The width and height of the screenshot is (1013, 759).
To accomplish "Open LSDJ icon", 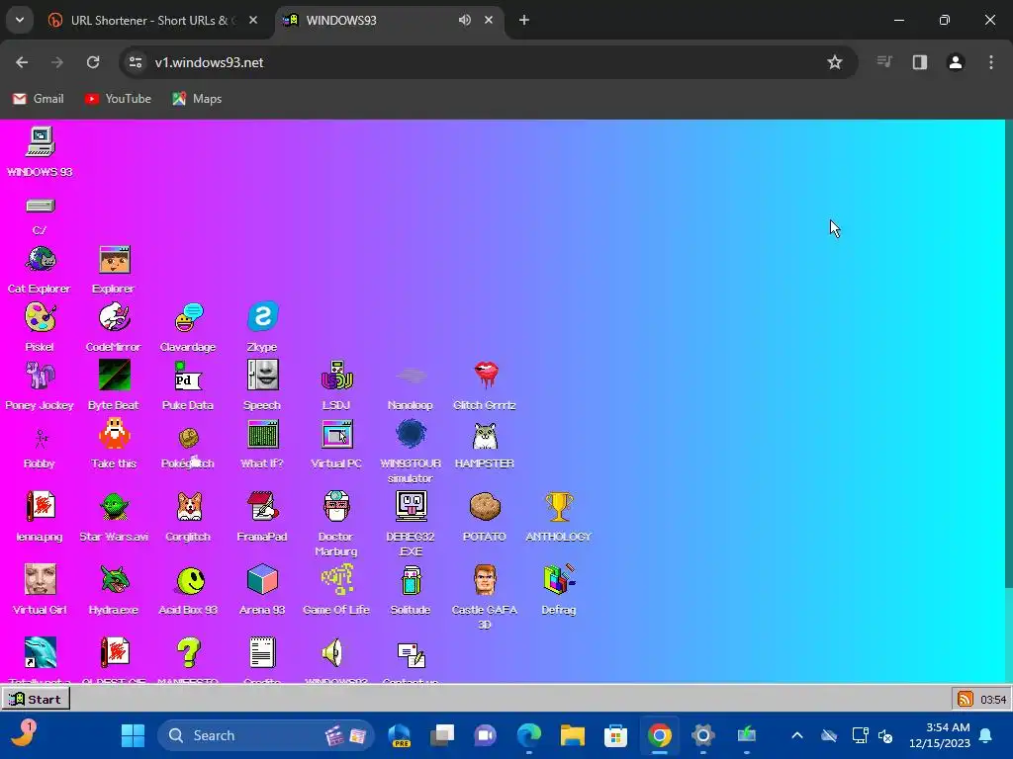I will [336, 377].
